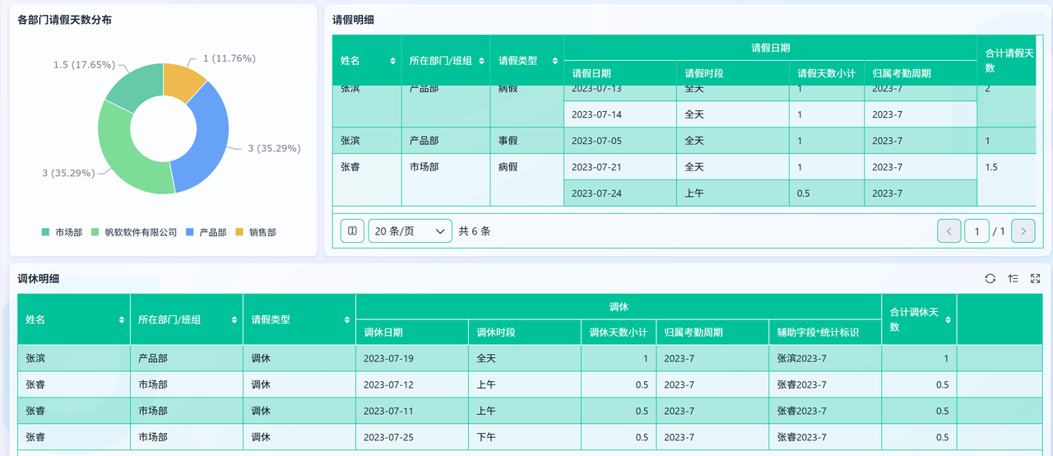Screen dimensions: 1053x456
Task: Click the 1.5 (17.65%) chart label
Action: [x=84, y=64]
